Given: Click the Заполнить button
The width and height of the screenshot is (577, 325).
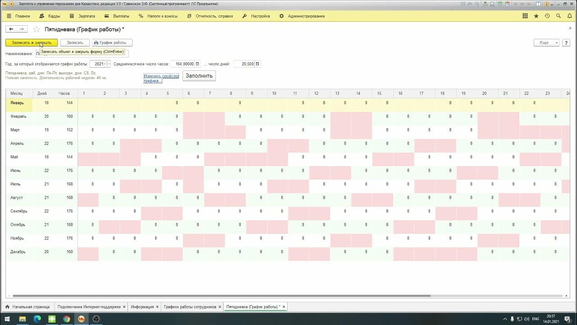Looking at the screenshot, I should [199, 76].
